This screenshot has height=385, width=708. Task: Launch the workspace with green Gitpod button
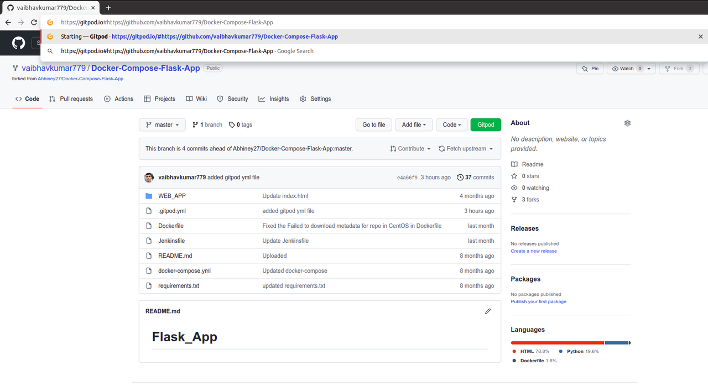point(486,125)
